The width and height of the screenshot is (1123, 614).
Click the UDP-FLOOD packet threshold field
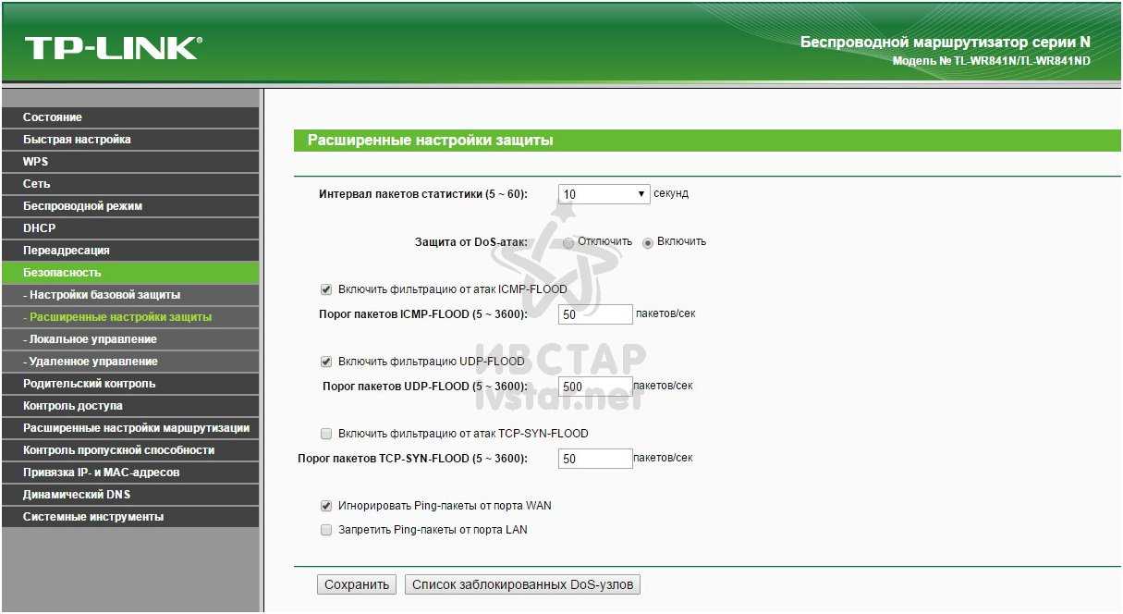[595, 387]
